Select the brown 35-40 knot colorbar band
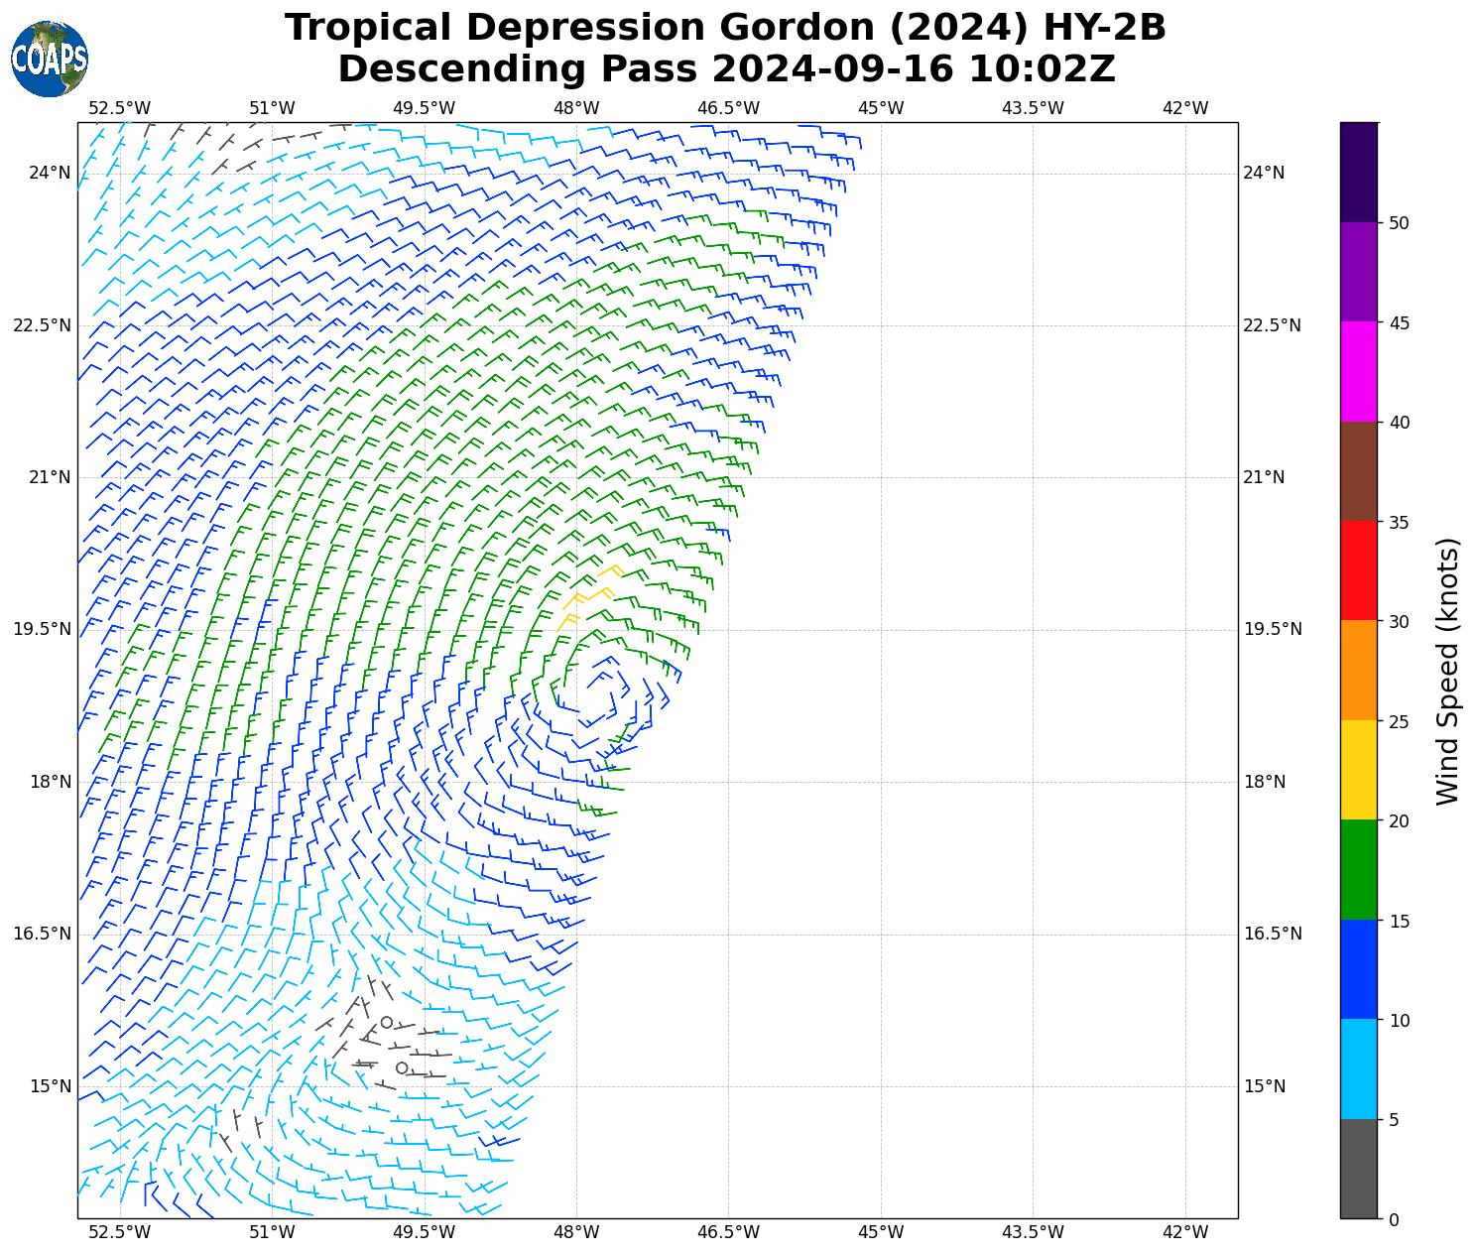The height and width of the screenshot is (1254, 1476). [1358, 471]
